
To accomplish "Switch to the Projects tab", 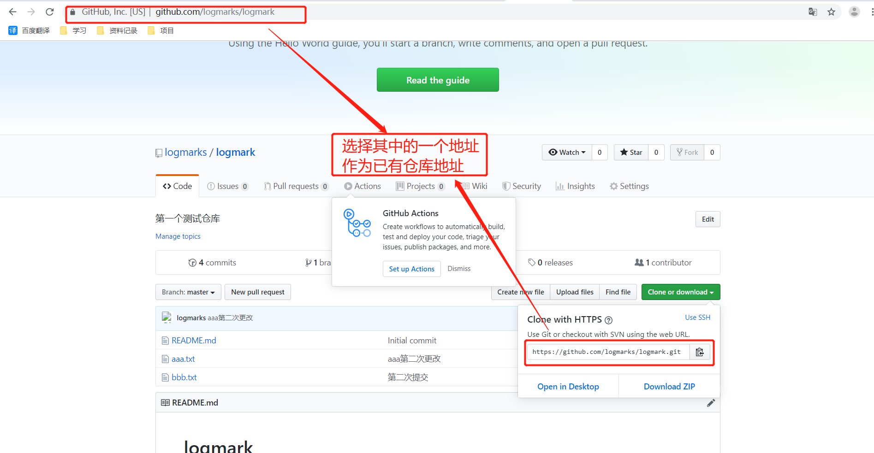I will pos(420,186).
